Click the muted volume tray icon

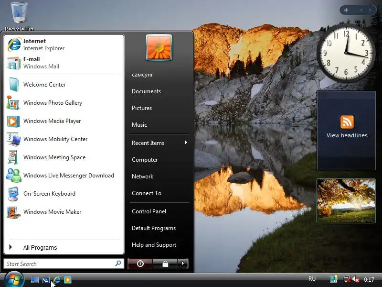[x=356, y=279]
